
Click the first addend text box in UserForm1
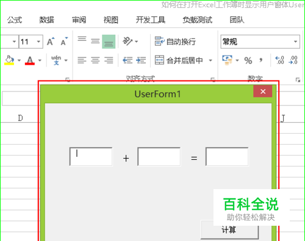tap(91, 157)
